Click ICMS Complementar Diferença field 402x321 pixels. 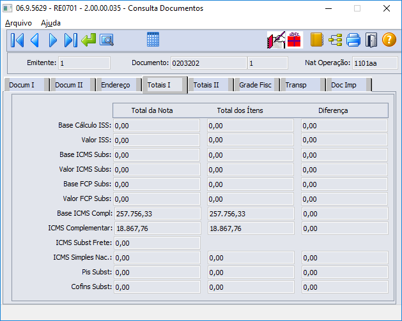tap(345, 228)
